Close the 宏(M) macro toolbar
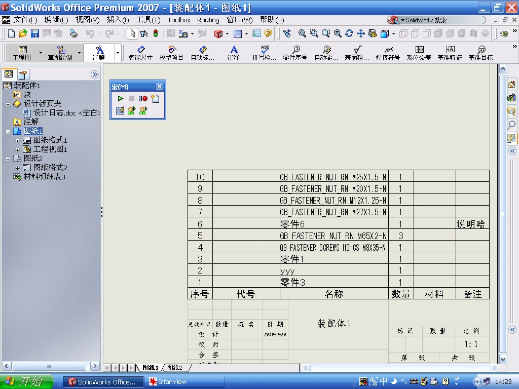 (x=159, y=87)
